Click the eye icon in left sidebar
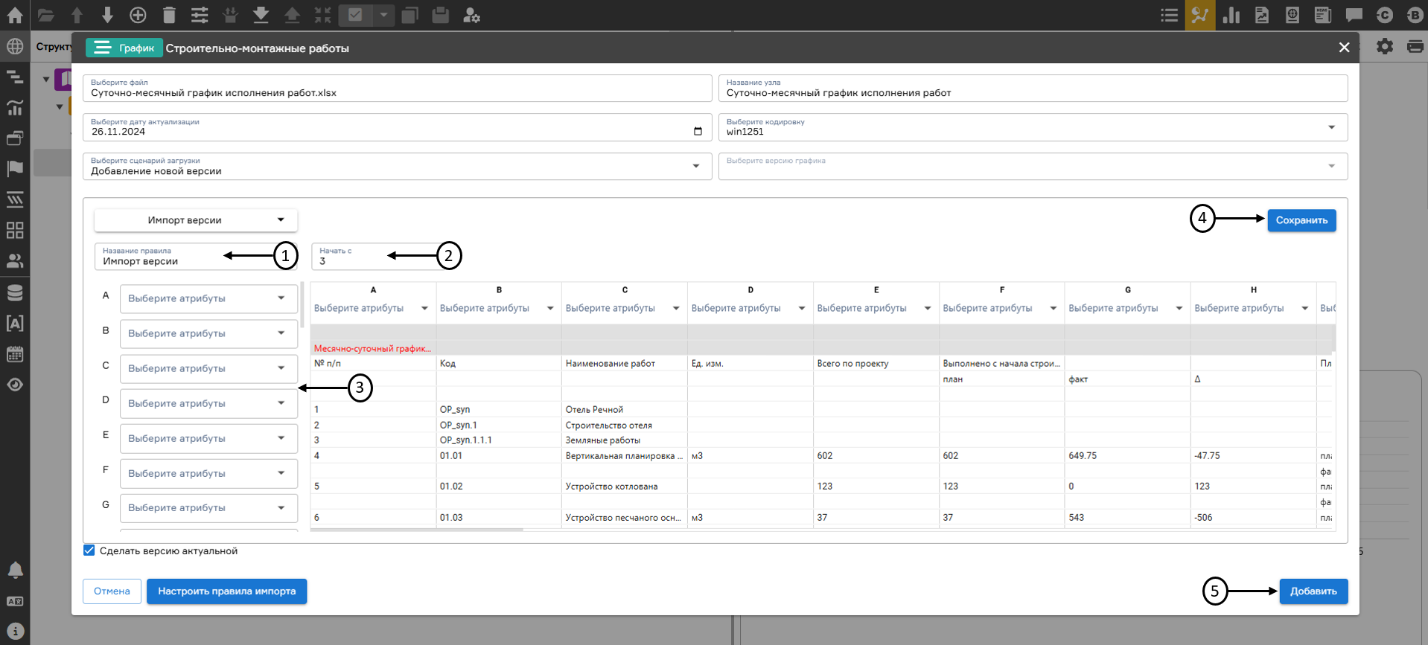The width and height of the screenshot is (1428, 645). 15,385
